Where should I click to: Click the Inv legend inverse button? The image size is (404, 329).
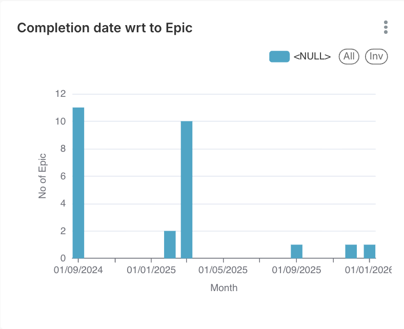376,56
